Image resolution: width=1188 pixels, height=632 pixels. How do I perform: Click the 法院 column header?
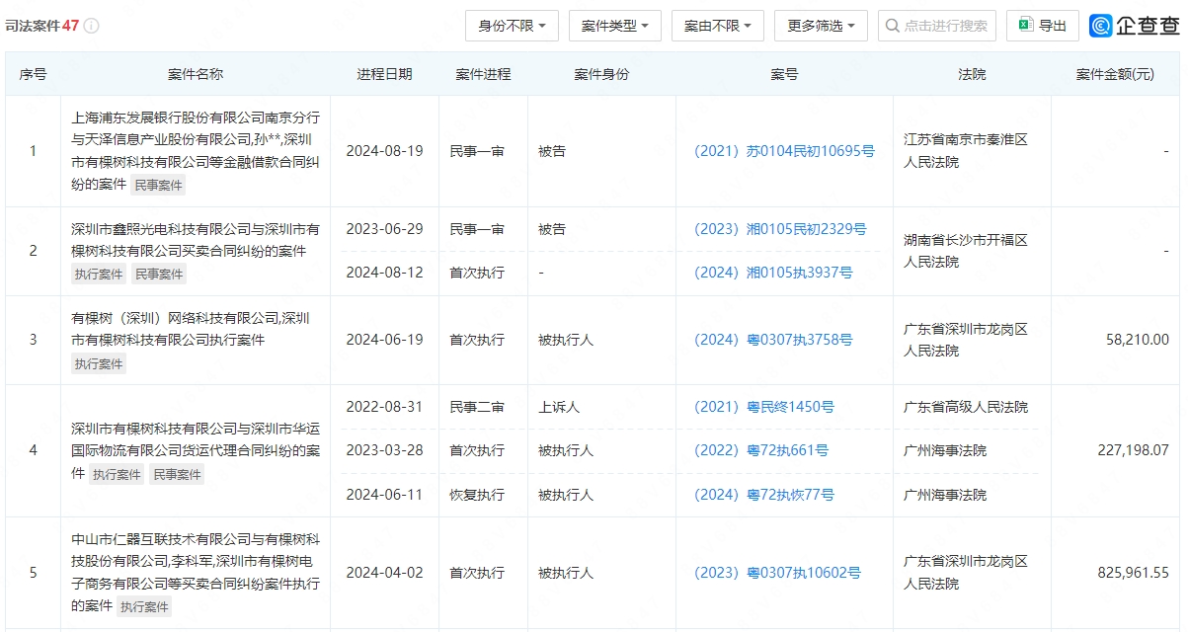tap(972, 74)
